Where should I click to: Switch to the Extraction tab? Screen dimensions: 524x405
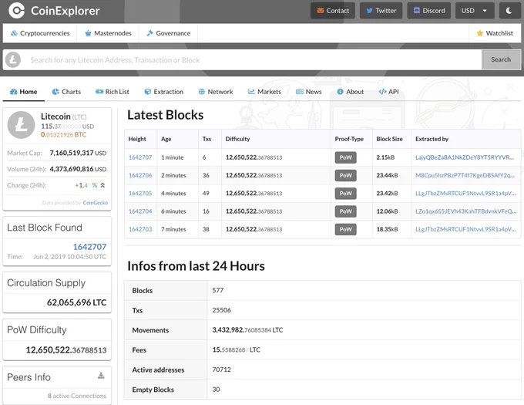(x=163, y=92)
